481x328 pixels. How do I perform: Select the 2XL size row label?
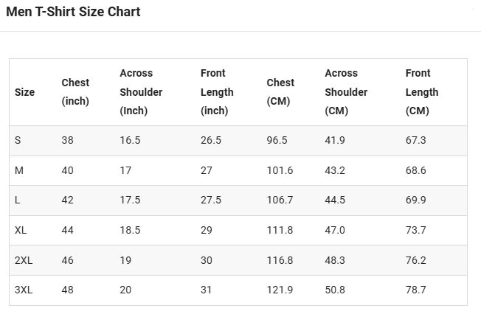click(x=24, y=260)
